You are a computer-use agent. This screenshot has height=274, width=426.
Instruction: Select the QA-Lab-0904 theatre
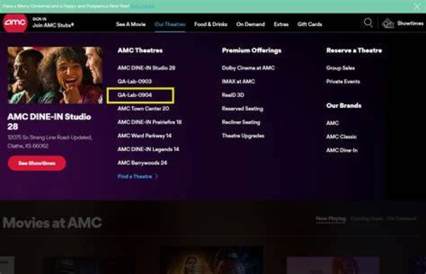coord(134,95)
